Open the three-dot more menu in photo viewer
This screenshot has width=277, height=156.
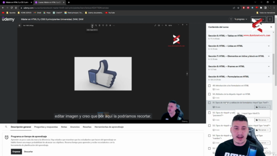click(x=114, y=26)
